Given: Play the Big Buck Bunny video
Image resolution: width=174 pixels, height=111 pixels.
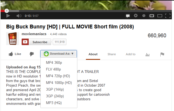Looking at the screenshot, I should tap(8, 16).
